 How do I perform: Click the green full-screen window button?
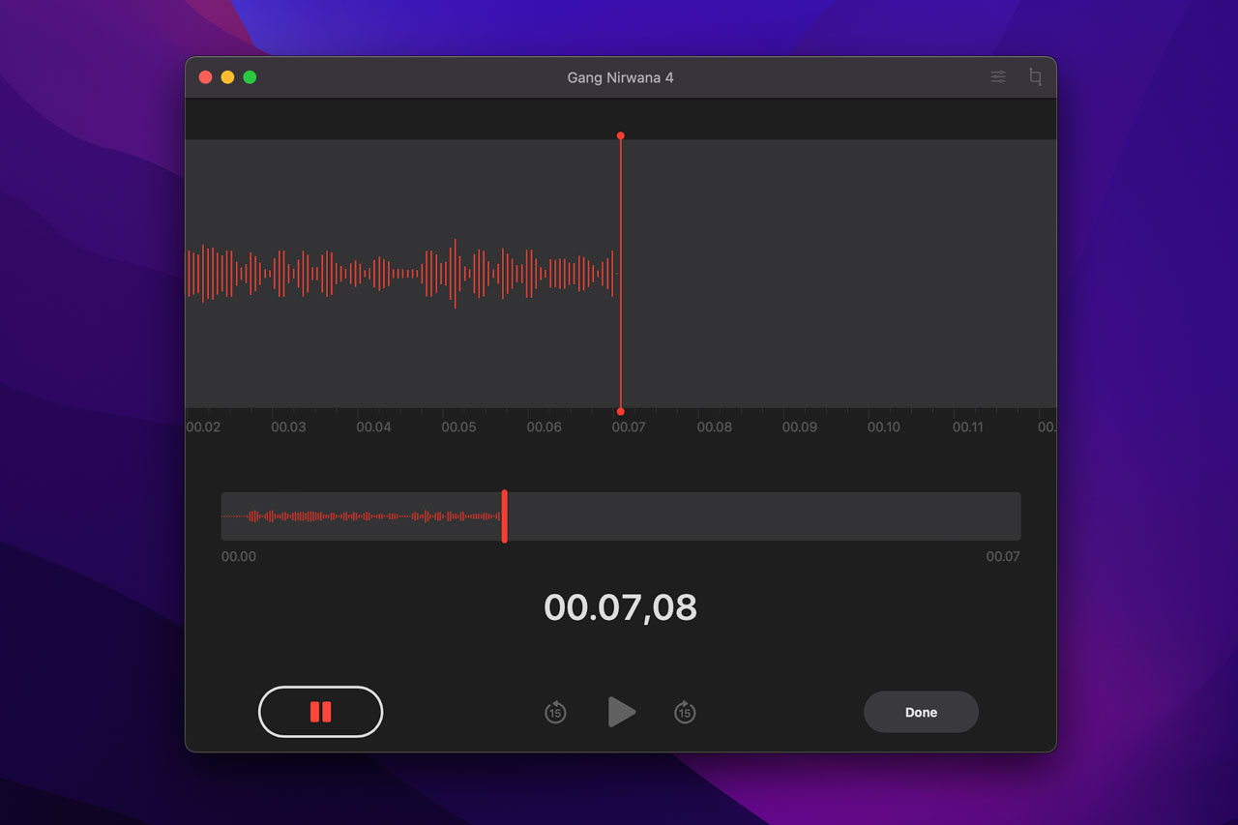(x=250, y=77)
